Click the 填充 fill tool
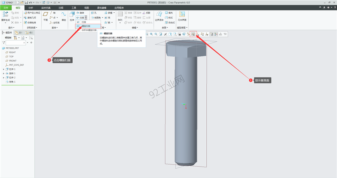 (x=169, y=13)
